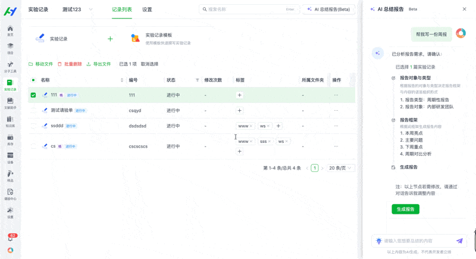Viewport: 476px width, 259px height.
Task: Click 移动文件 move file button
Action: click(x=40, y=64)
